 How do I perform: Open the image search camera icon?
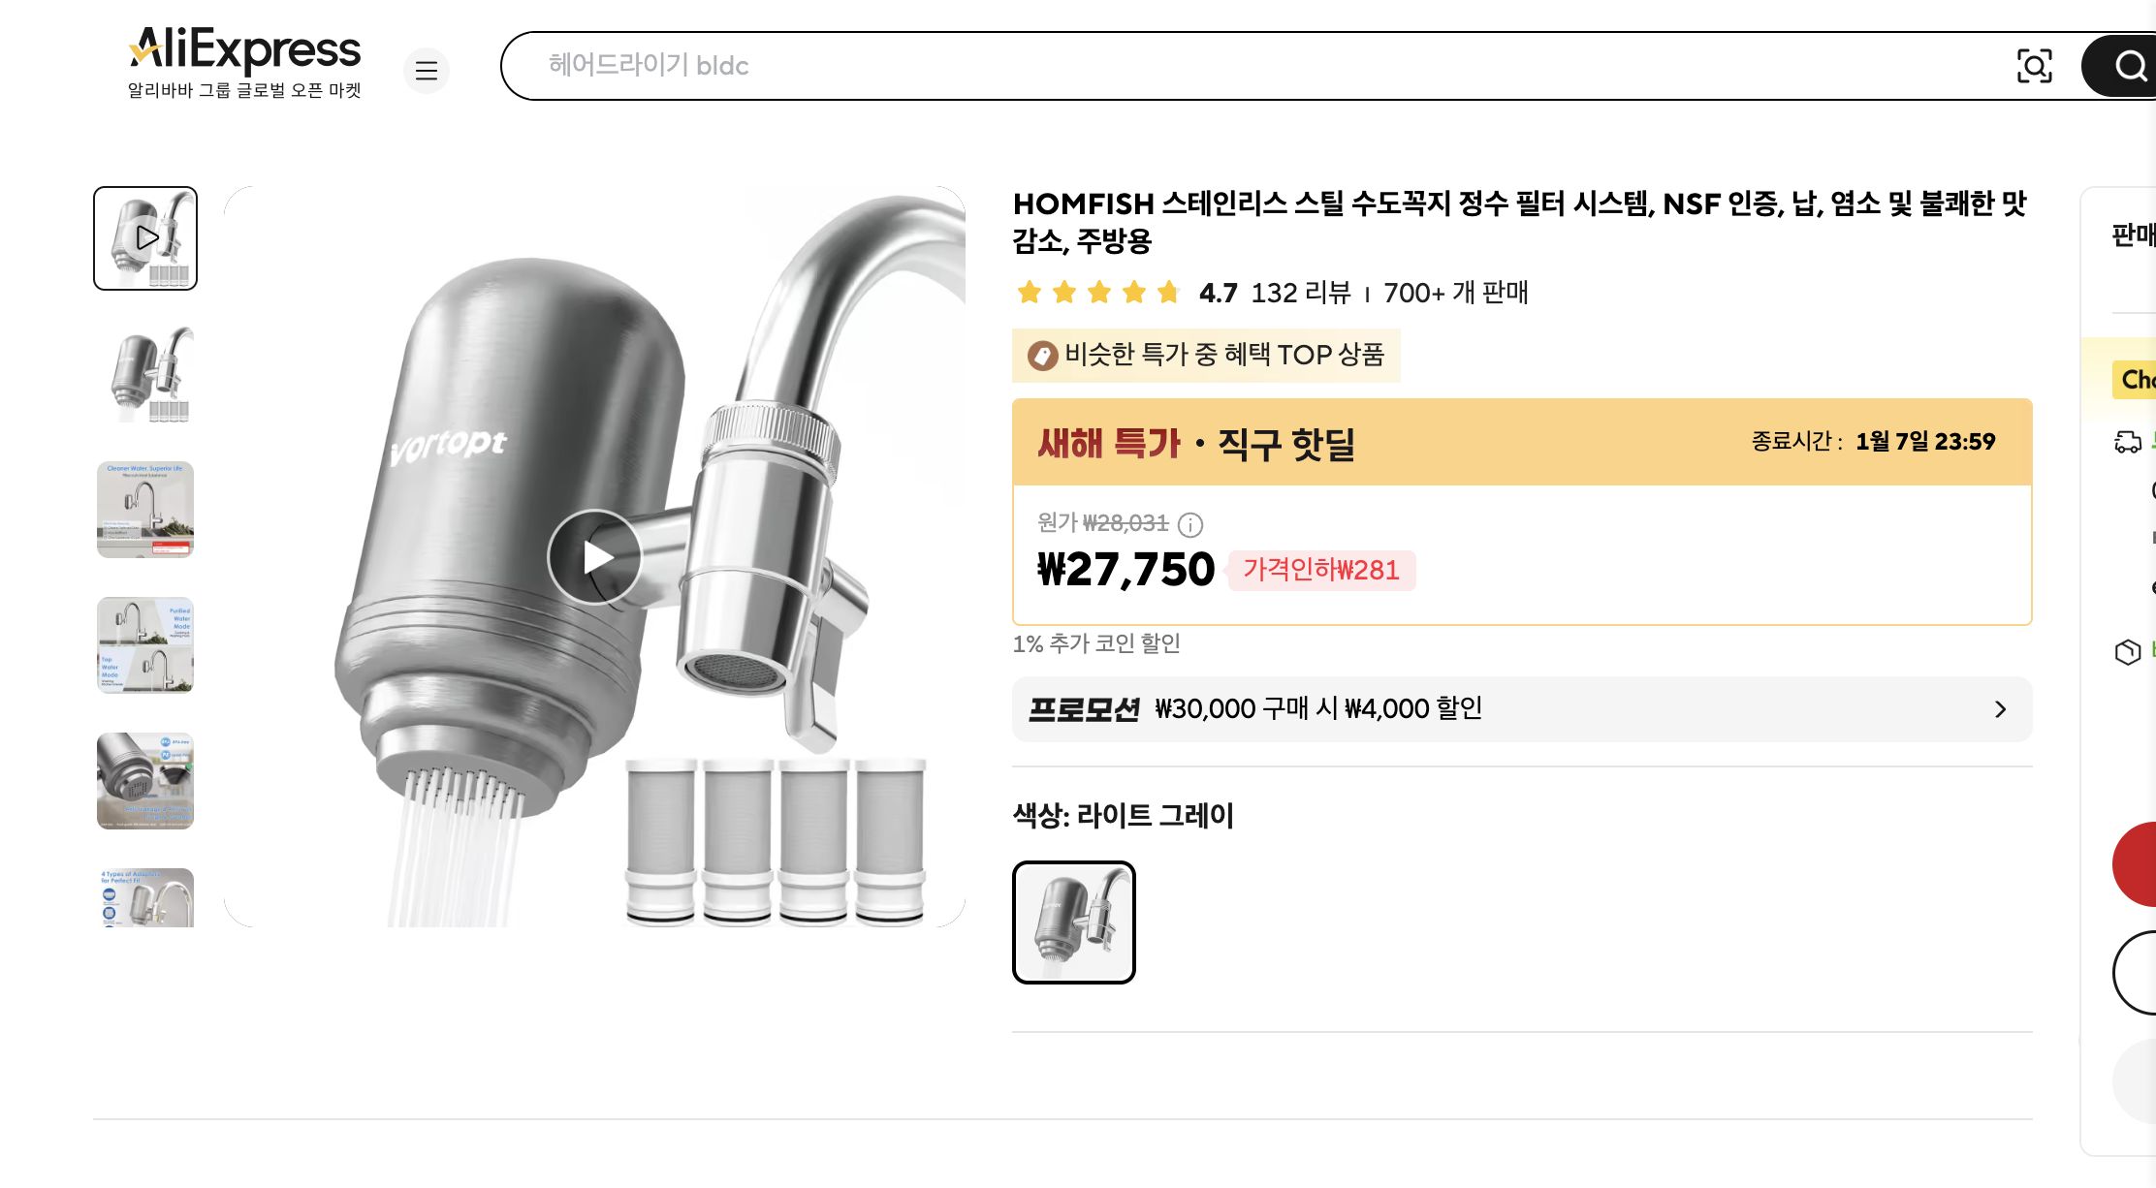(x=2036, y=66)
